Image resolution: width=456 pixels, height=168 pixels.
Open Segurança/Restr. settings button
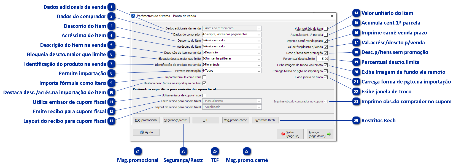coord(176,120)
